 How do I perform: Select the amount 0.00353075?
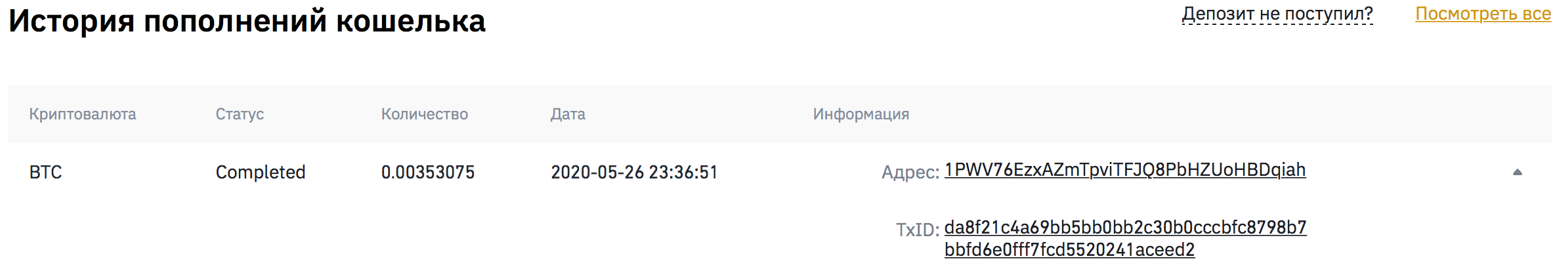click(427, 172)
